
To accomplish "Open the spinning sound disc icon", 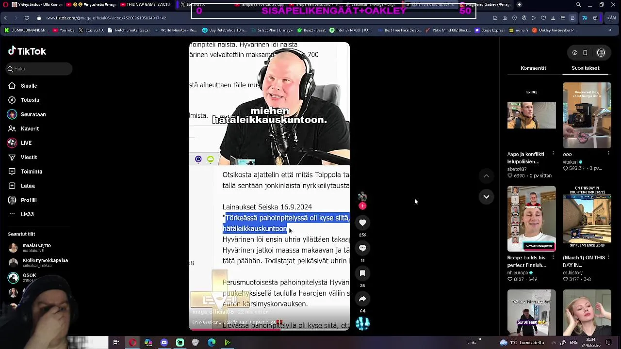I will [x=362, y=324].
